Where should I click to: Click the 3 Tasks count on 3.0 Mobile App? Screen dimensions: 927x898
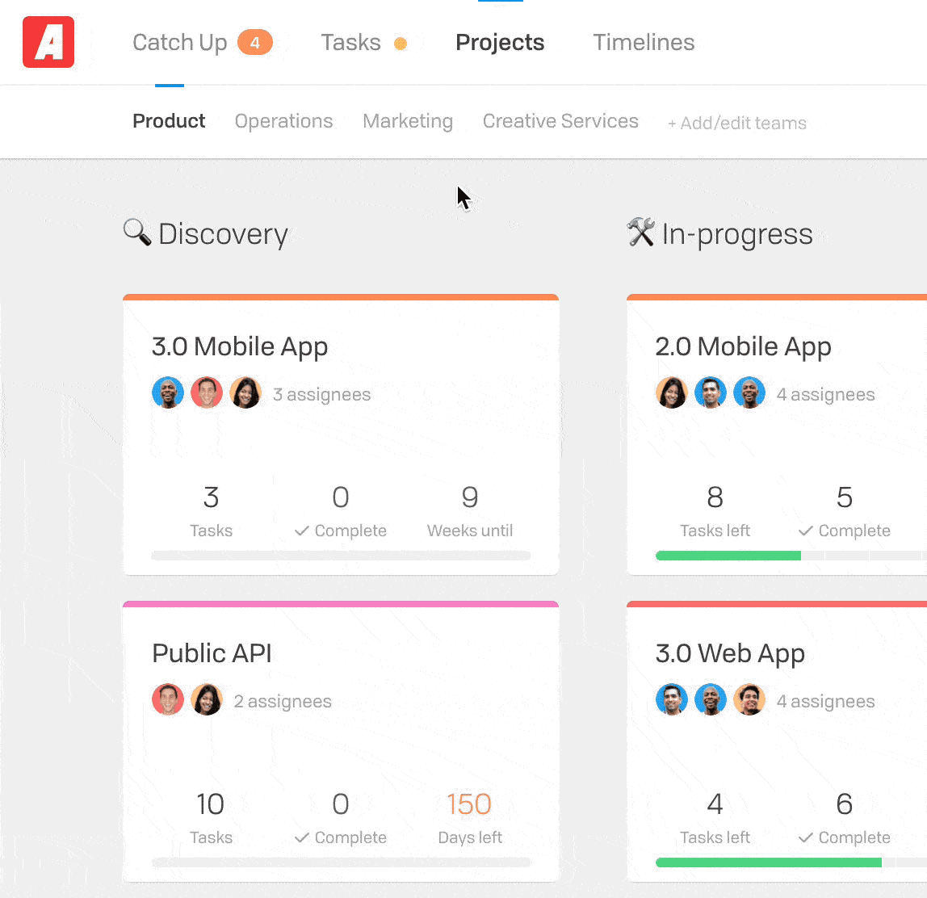pyautogui.click(x=211, y=511)
